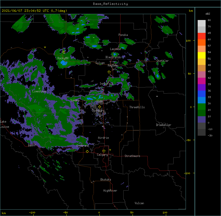221x216 pixels.
Task: Click the Airdrie city label
Action: click(x=103, y=138)
